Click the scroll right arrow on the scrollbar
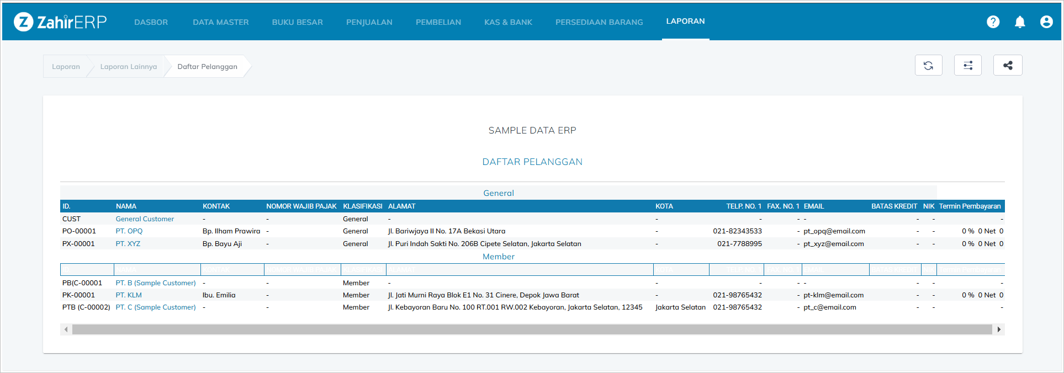Image resolution: width=1064 pixels, height=373 pixels. (x=998, y=329)
